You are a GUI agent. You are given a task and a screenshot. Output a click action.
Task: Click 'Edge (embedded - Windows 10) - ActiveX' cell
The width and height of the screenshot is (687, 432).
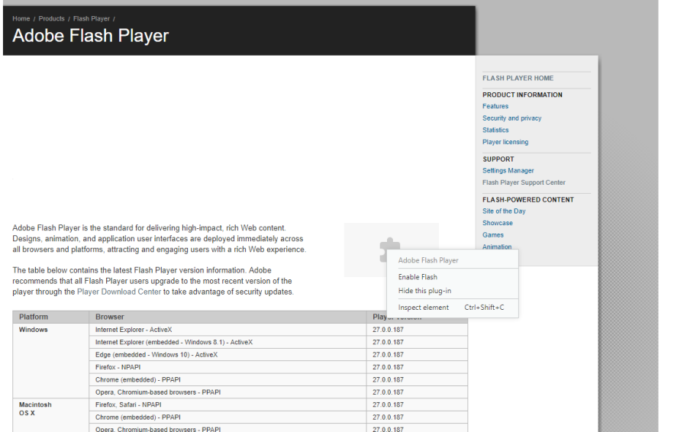227,354
